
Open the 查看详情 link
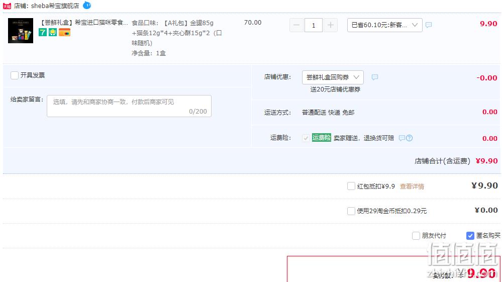point(412,186)
